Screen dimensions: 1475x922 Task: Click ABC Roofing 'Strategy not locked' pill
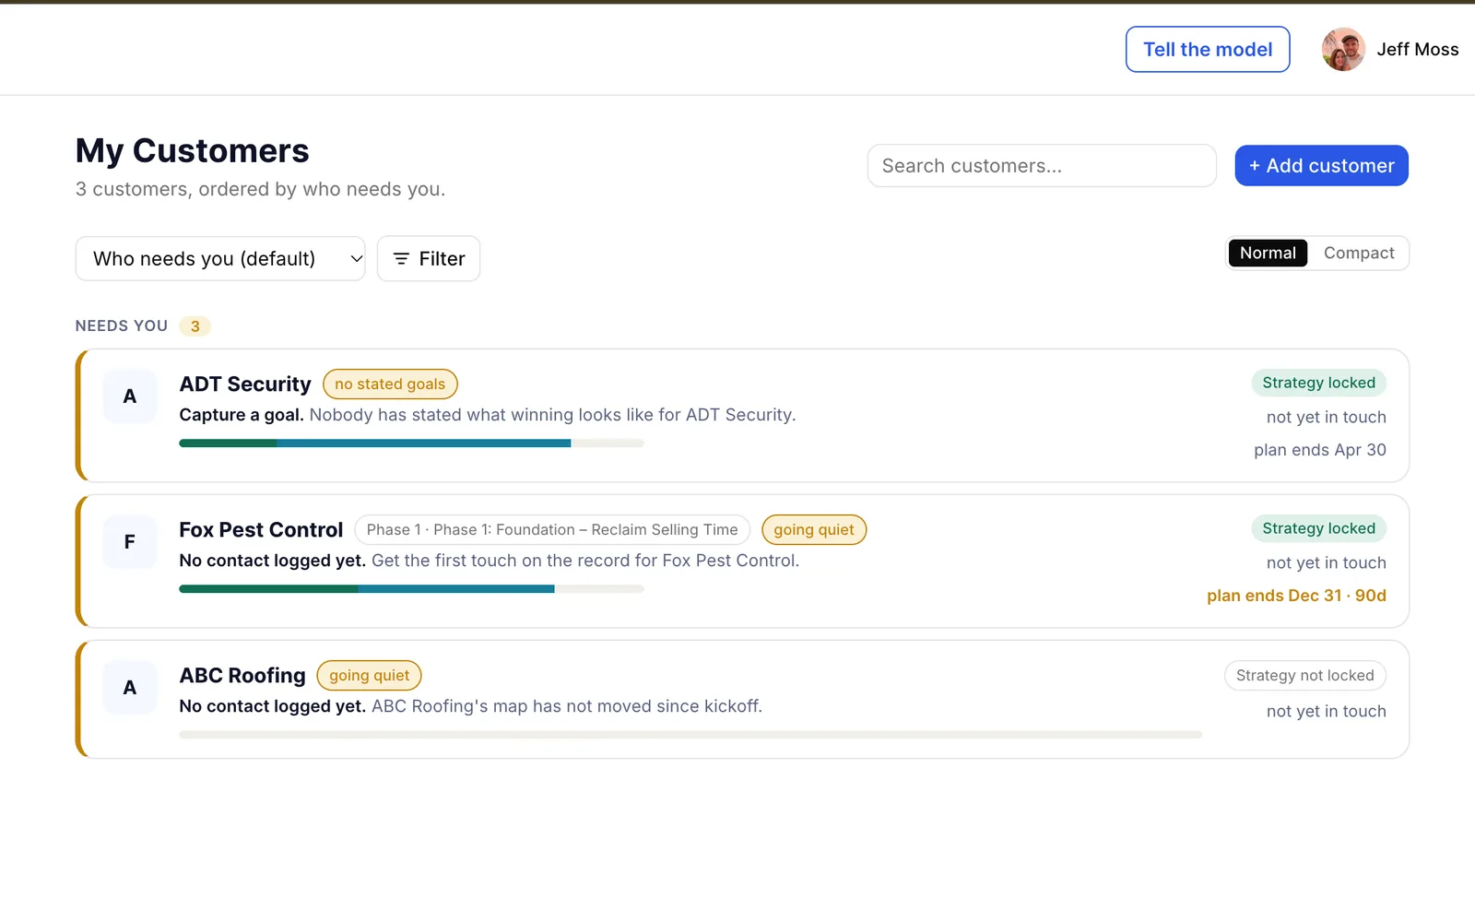1304,676
